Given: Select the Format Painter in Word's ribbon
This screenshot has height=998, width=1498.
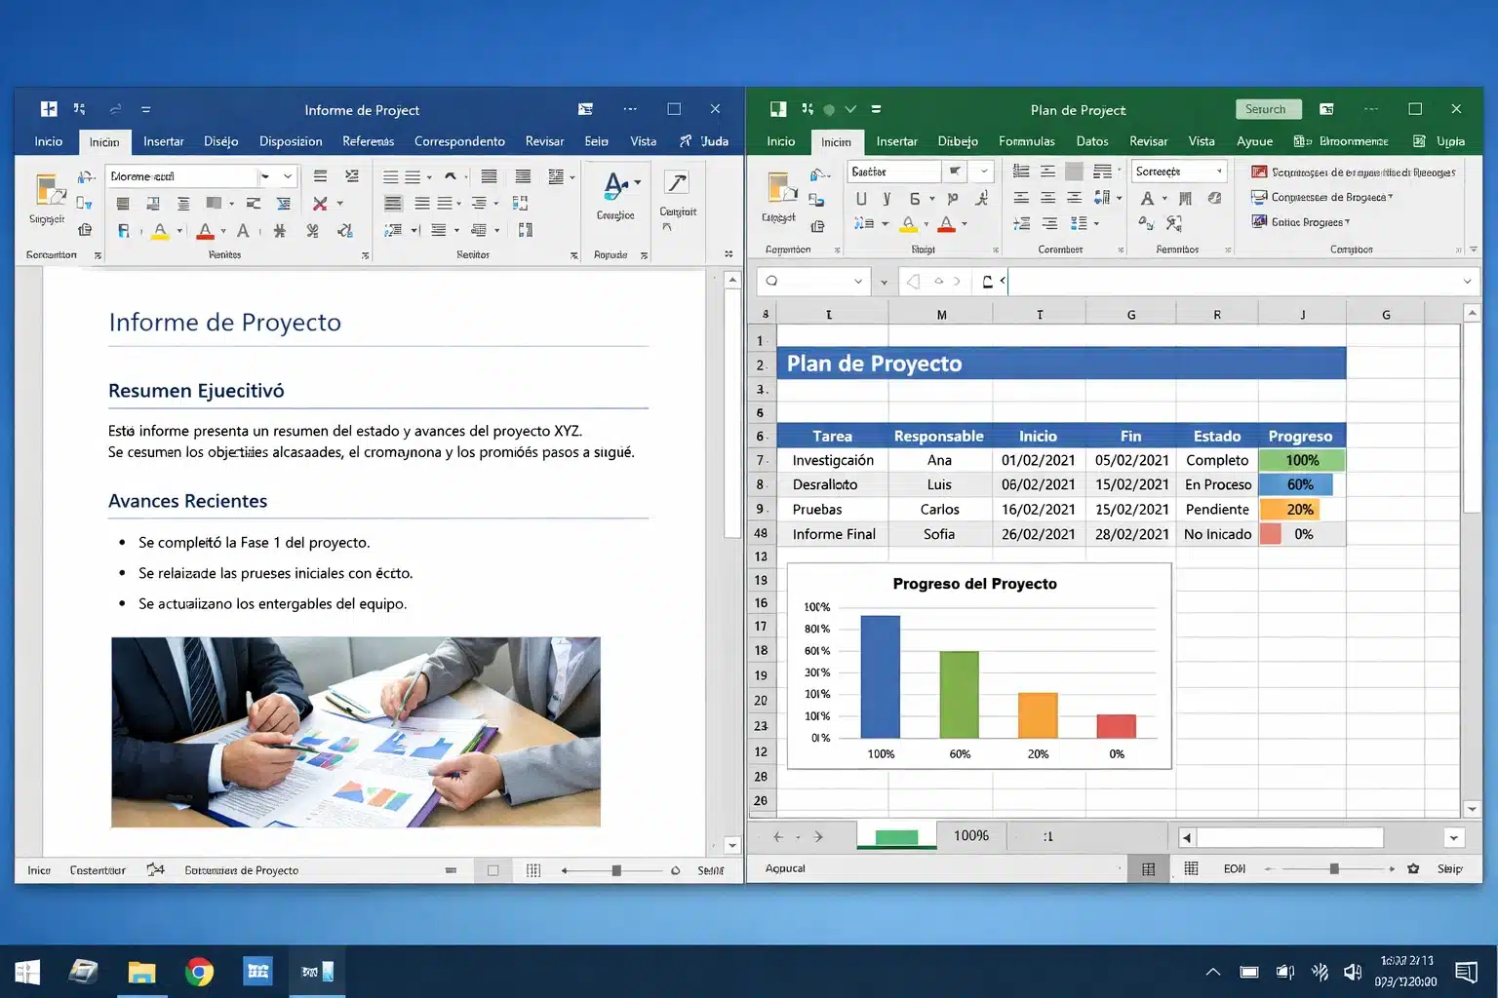Looking at the screenshot, I should [85, 231].
